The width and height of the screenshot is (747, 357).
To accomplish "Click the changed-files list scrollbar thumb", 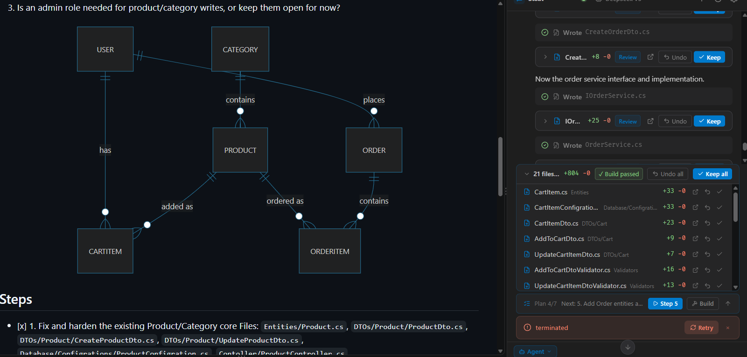I will [x=735, y=207].
